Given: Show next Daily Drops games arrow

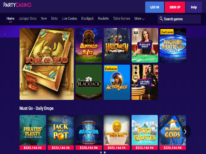Looking at the screenshot, I should (x=185, y=132).
